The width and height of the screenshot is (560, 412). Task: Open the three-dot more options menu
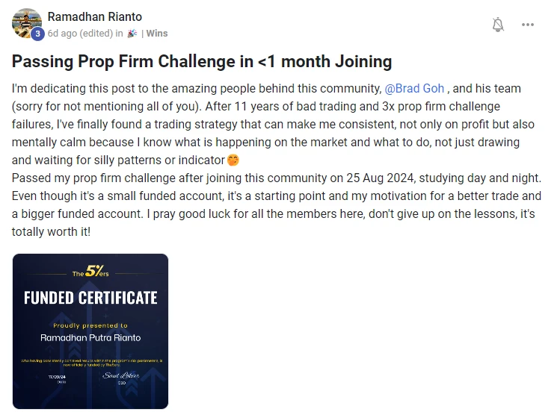tap(528, 25)
